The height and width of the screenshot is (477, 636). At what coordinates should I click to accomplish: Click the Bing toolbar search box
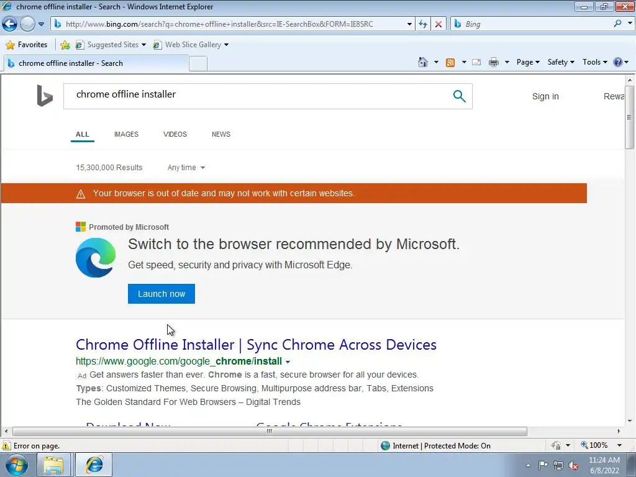click(532, 24)
